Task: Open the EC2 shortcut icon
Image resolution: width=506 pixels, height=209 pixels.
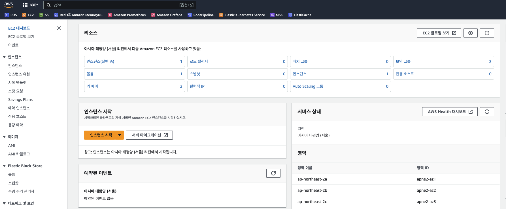Action: (x=24, y=15)
